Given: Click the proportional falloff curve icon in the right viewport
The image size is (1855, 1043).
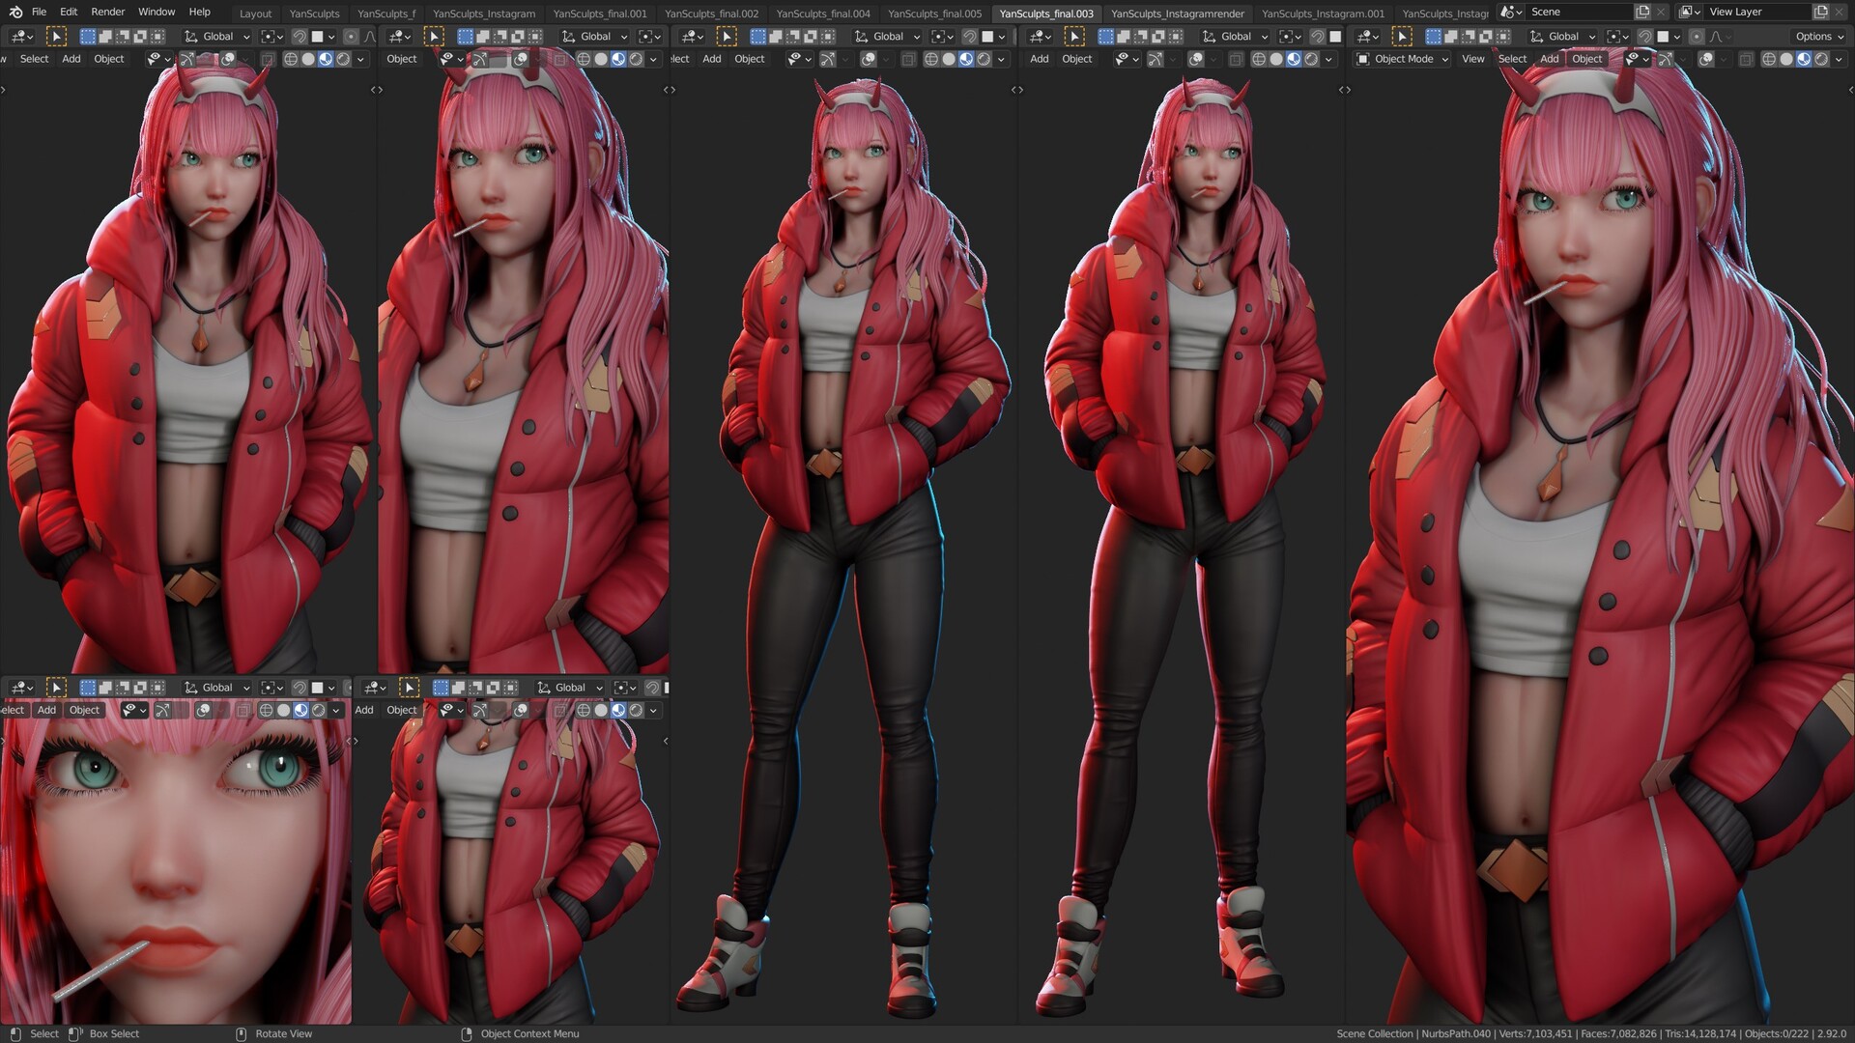Looking at the screenshot, I should [1716, 37].
